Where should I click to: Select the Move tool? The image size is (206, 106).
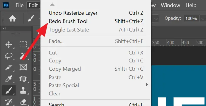tap(9, 44)
